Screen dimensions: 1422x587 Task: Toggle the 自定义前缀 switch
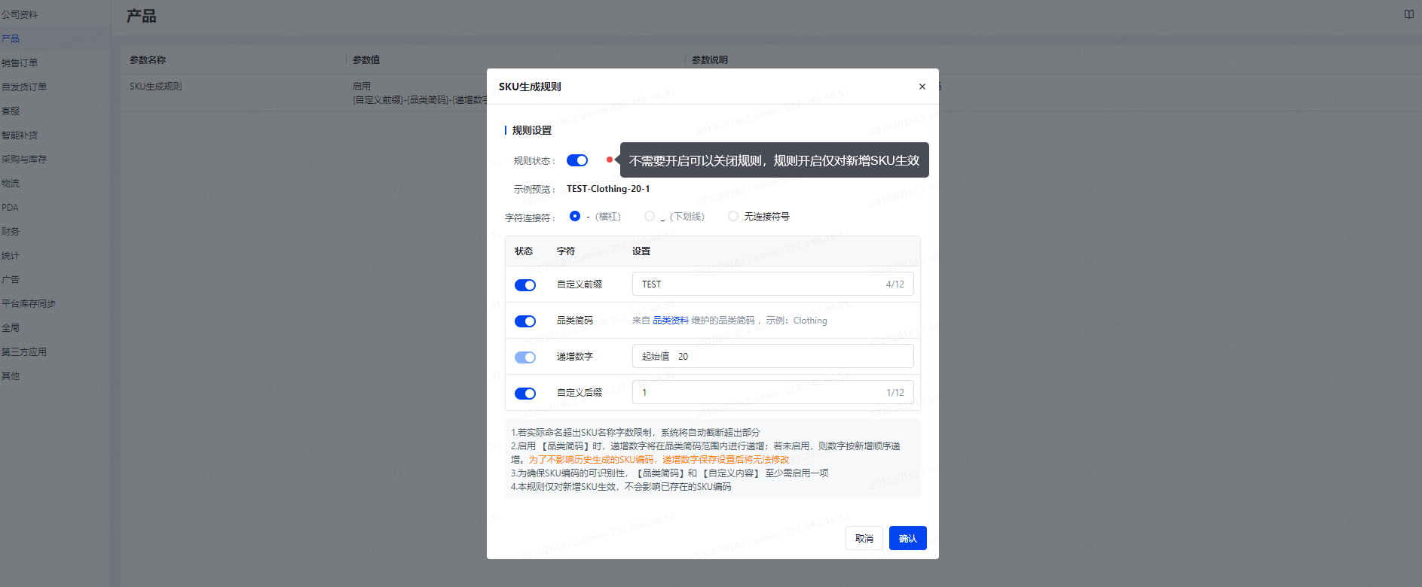coord(525,285)
